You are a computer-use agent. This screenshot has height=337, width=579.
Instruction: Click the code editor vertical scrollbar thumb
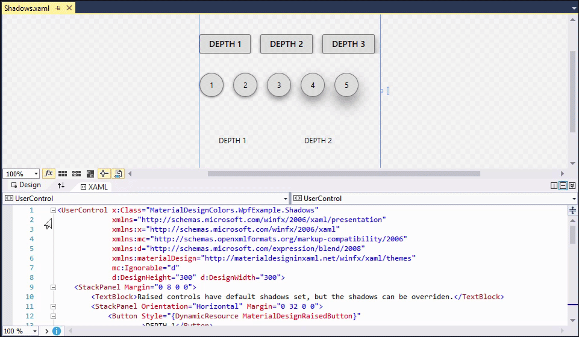(572, 235)
